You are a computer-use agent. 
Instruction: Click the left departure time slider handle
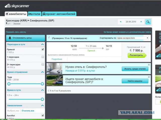9,84
